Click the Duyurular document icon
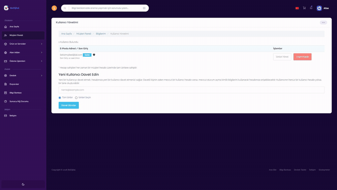337x190 pixels. (6, 84)
